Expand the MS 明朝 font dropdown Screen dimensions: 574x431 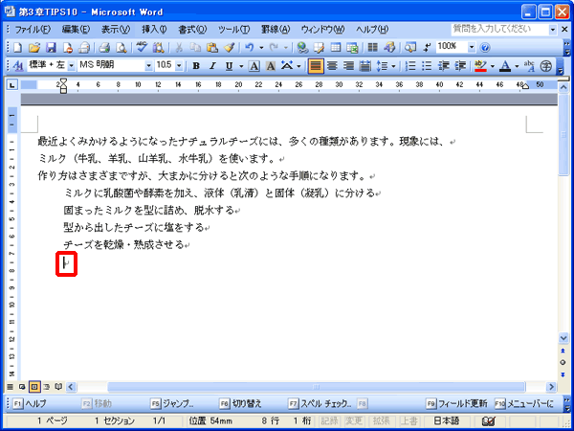tap(148, 66)
